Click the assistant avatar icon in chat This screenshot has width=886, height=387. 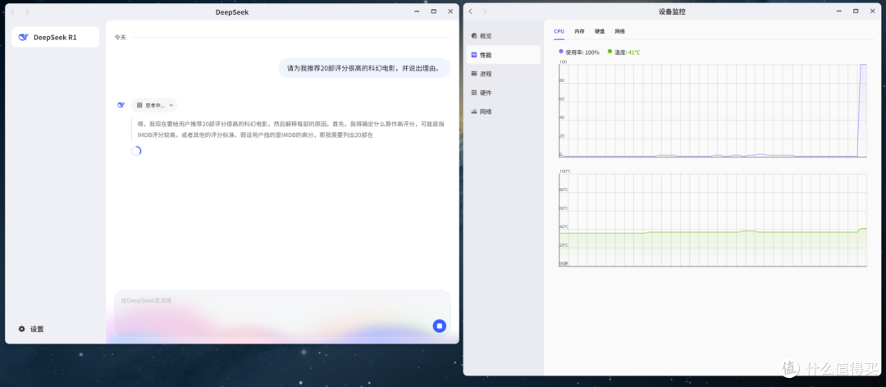coord(121,105)
